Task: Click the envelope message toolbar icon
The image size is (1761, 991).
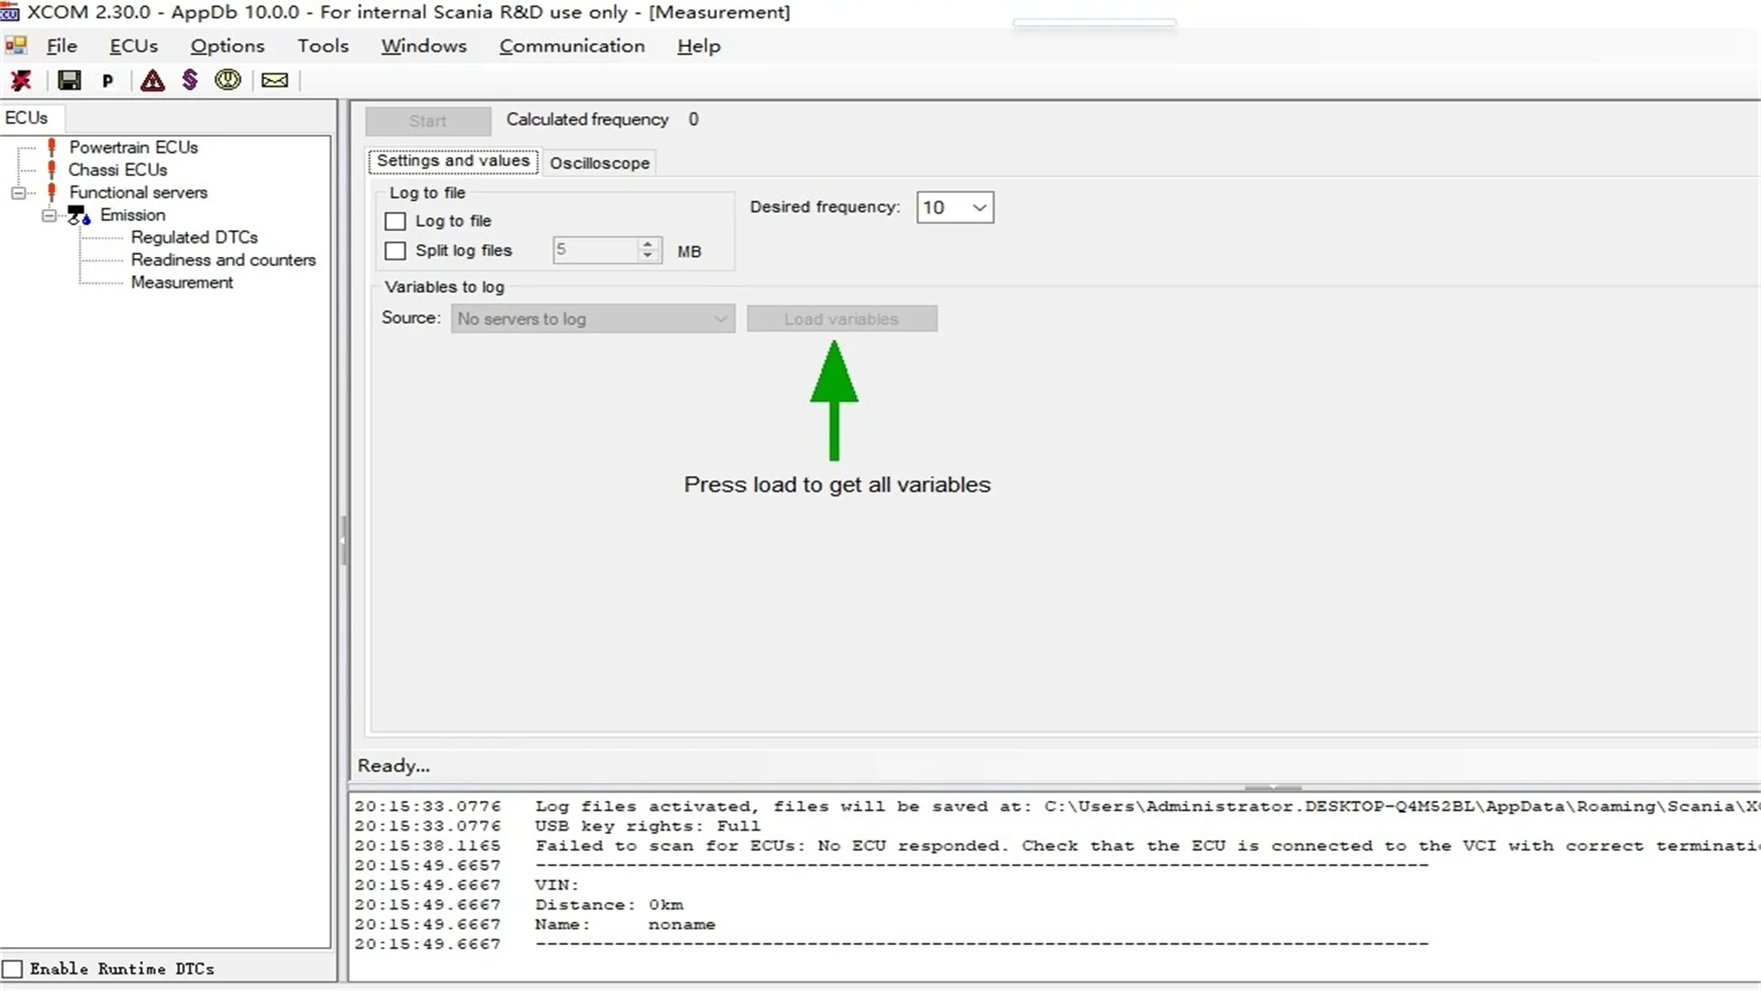Action: [x=274, y=81]
